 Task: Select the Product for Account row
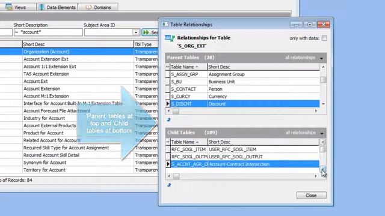[x=79, y=133]
